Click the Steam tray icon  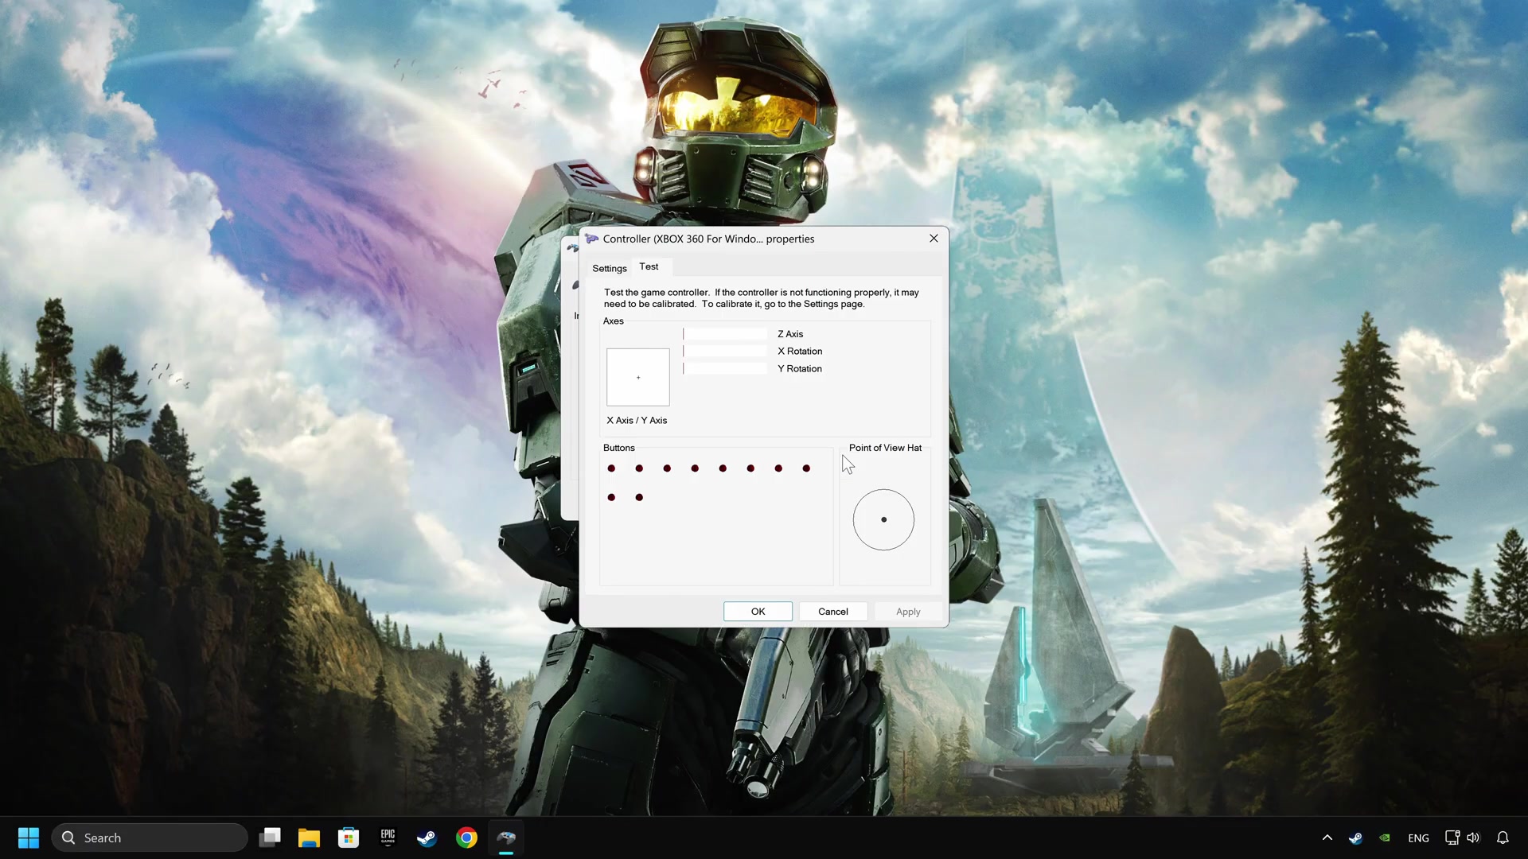1355,838
